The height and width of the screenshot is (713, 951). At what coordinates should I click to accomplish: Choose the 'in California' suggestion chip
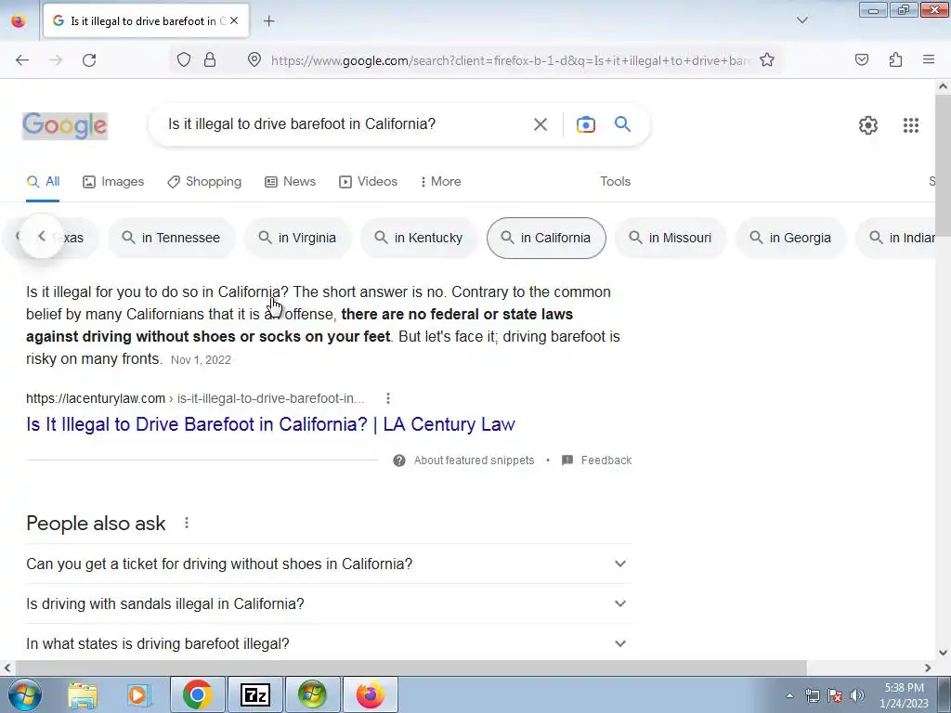pyautogui.click(x=546, y=238)
